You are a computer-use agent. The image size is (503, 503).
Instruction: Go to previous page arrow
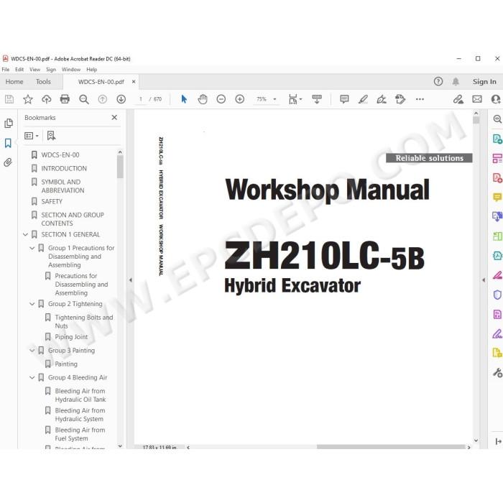pyautogui.click(x=102, y=99)
